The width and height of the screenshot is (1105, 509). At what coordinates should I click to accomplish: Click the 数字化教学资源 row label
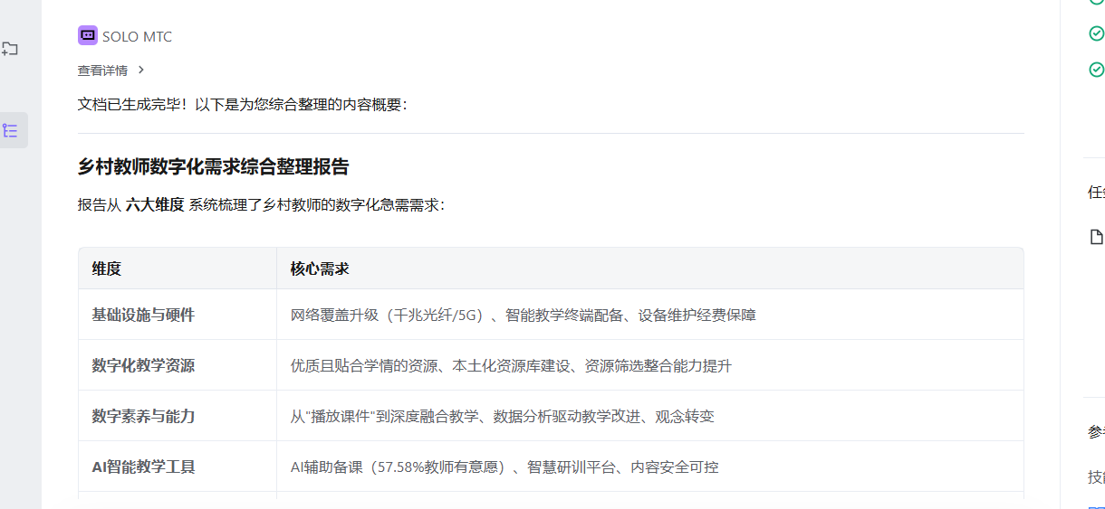click(143, 365)
